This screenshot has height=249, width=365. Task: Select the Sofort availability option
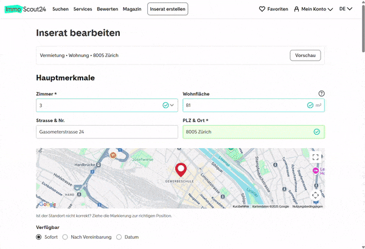tap(39, 237)
